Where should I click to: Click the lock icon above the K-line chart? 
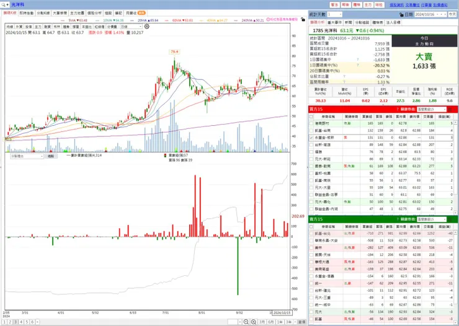(x=303, y=19)
